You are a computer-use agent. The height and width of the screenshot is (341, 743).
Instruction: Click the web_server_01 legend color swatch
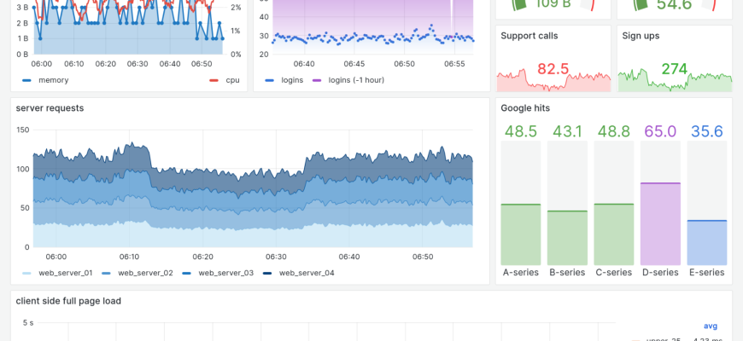[26, 273]
